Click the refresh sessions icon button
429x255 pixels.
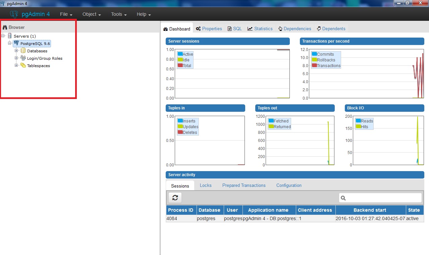coord(175,198)
